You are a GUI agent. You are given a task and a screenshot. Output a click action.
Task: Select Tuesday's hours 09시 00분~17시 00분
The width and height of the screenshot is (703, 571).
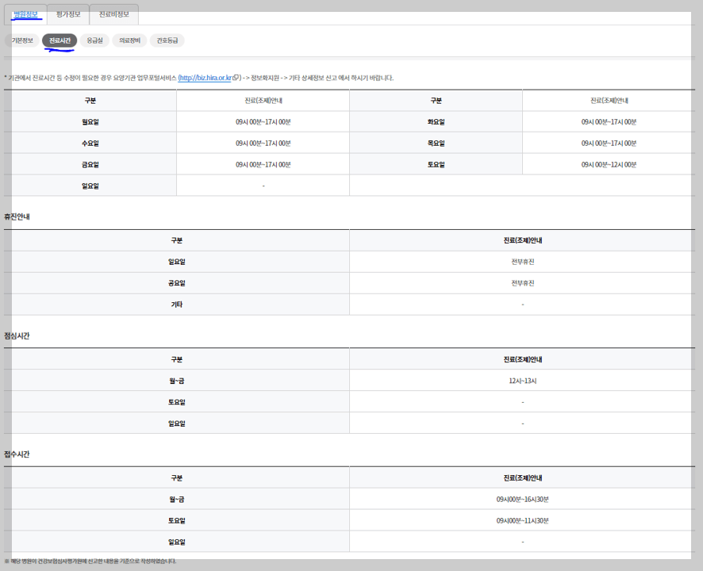point(609,122)
